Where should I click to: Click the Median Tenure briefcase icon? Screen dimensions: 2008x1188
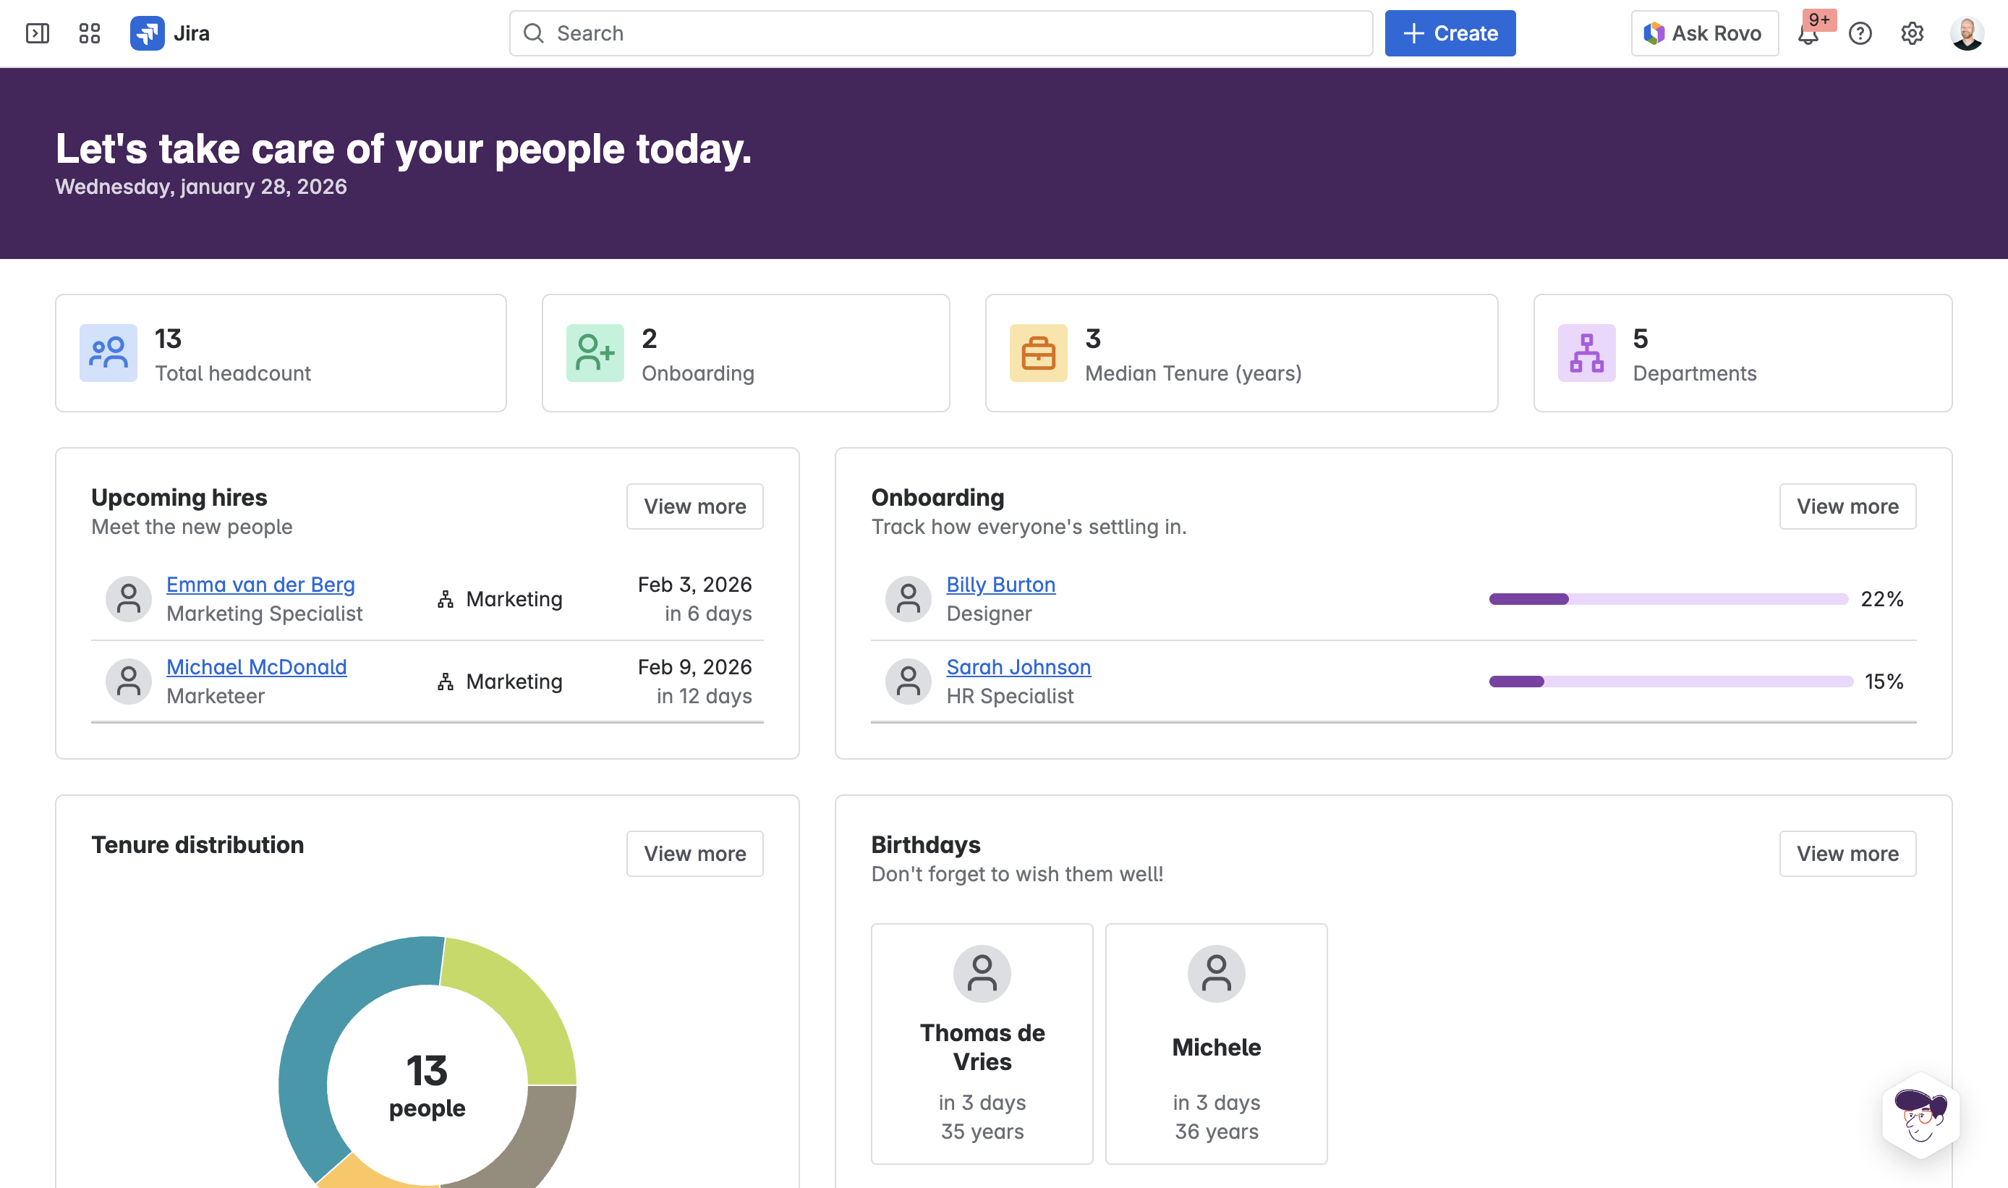(x=1038, y=353)
